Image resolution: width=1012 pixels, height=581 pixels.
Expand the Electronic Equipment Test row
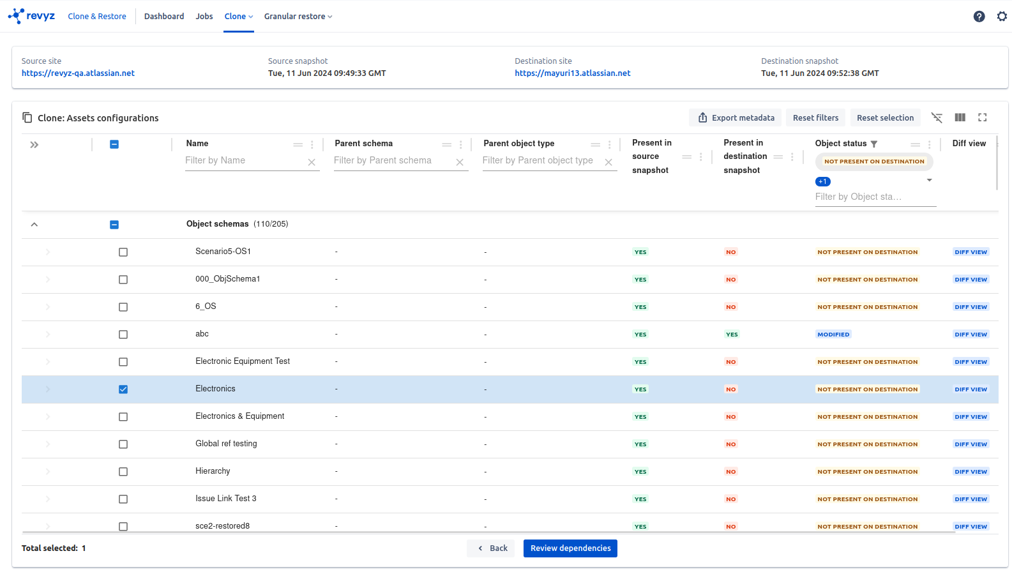(x=48, y=362)
